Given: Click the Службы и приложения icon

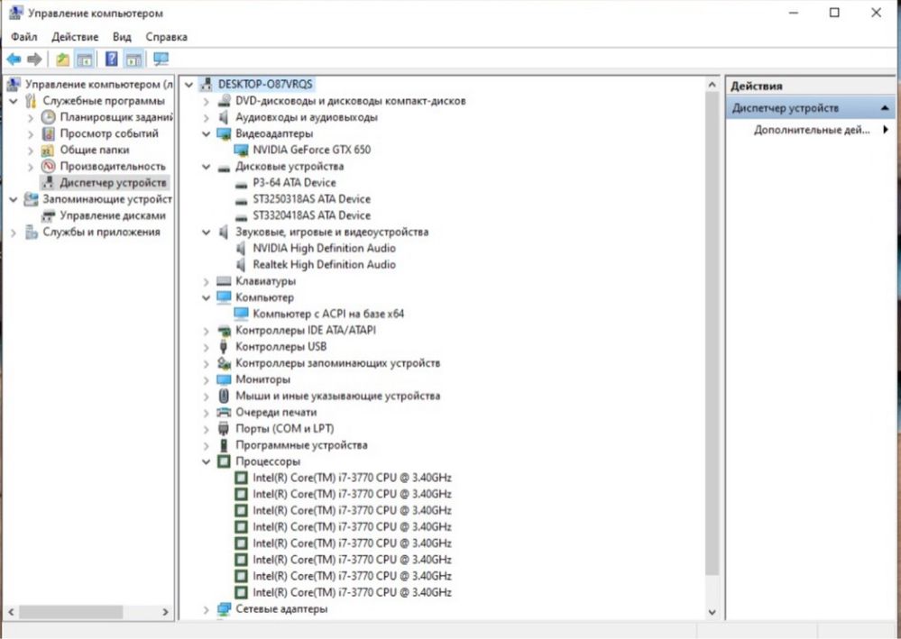Looking at the screenshot, I should (31, 233).
